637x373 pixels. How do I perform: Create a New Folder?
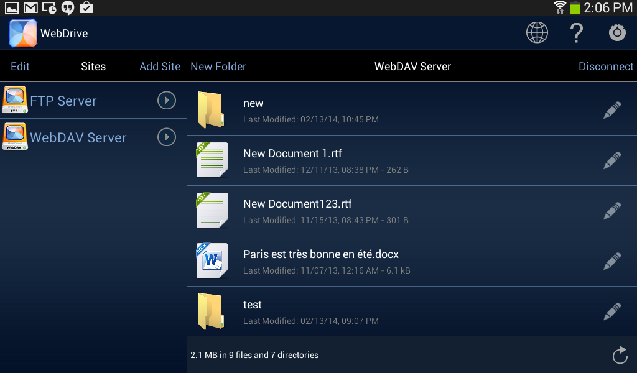[x=218, y=66]
